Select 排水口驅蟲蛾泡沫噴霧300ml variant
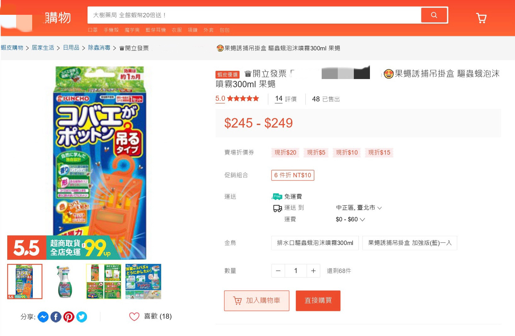The height and width of the screenshot is (336, 515). (315, 243)
